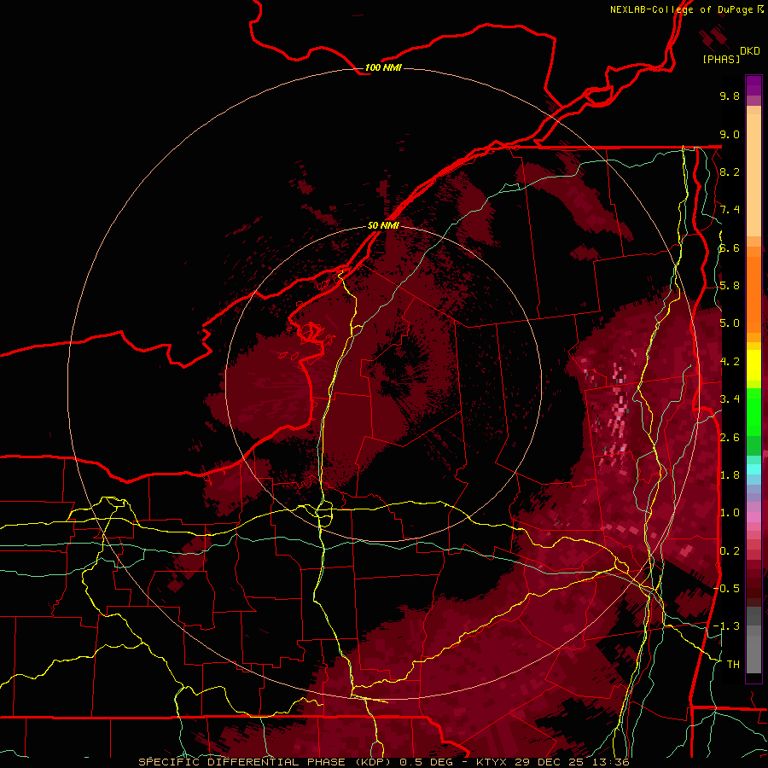The height and width of the screenshot is (768, 768).
Task: Click the purple swatch at the top of the color bar
Action: pyautogui.click(x=753, y=85)
